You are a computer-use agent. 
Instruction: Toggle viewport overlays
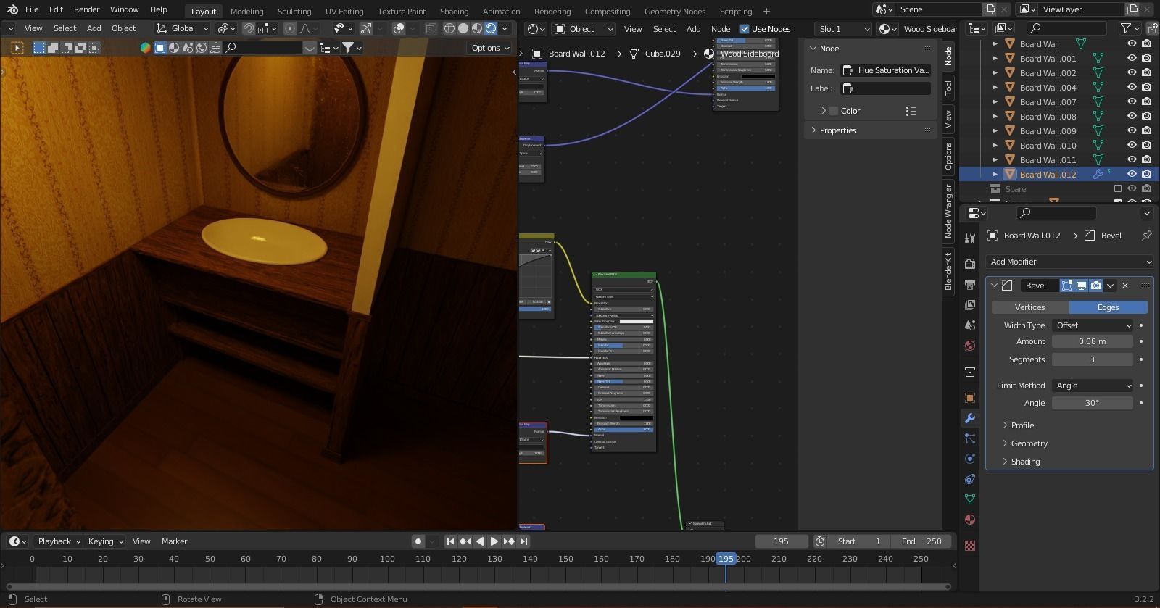pos(399,28)
